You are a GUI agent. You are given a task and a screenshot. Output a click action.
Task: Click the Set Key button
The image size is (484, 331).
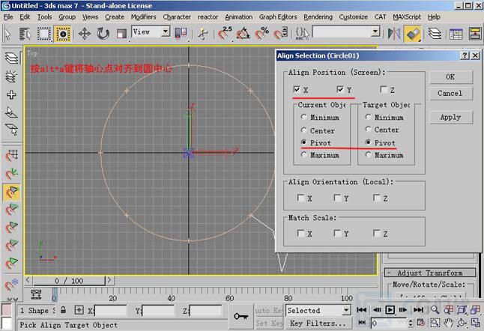pyautogui.click(x=269, y=323)
